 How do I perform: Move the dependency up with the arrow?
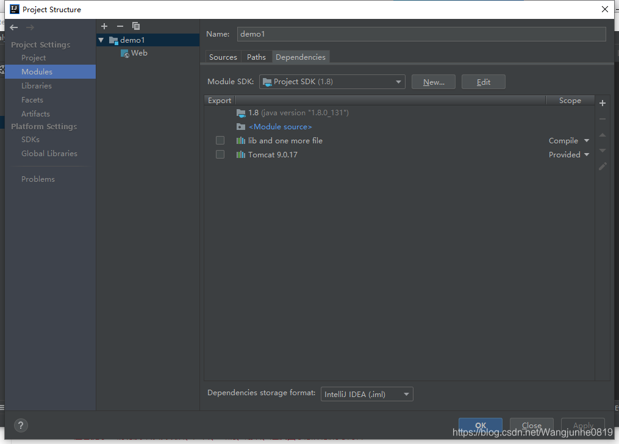pyautogui.click(x=603, y=135)
